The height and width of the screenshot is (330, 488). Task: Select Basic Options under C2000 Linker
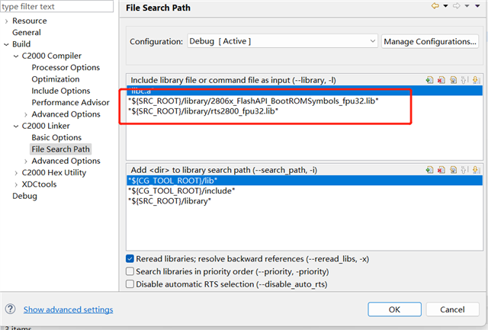(x=56, y=137)
